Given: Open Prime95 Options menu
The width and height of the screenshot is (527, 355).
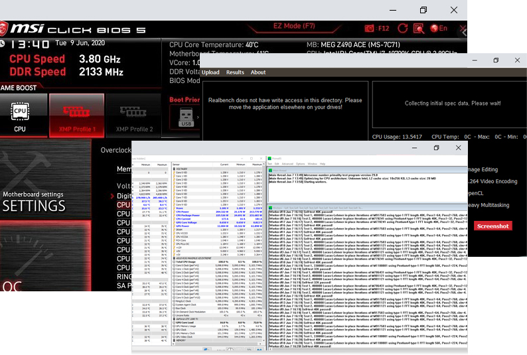Looking at the screenshot, I should tap(301, 164).
